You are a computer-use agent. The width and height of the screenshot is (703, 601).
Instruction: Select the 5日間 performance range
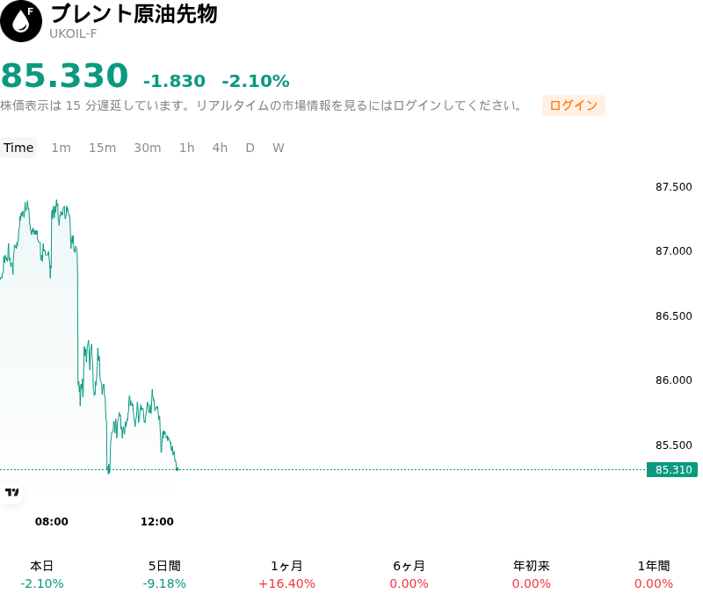tap(164, 575)
